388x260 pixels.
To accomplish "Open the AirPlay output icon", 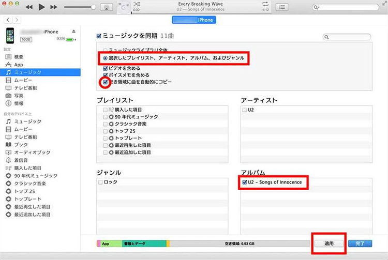I will coord(107,7).
